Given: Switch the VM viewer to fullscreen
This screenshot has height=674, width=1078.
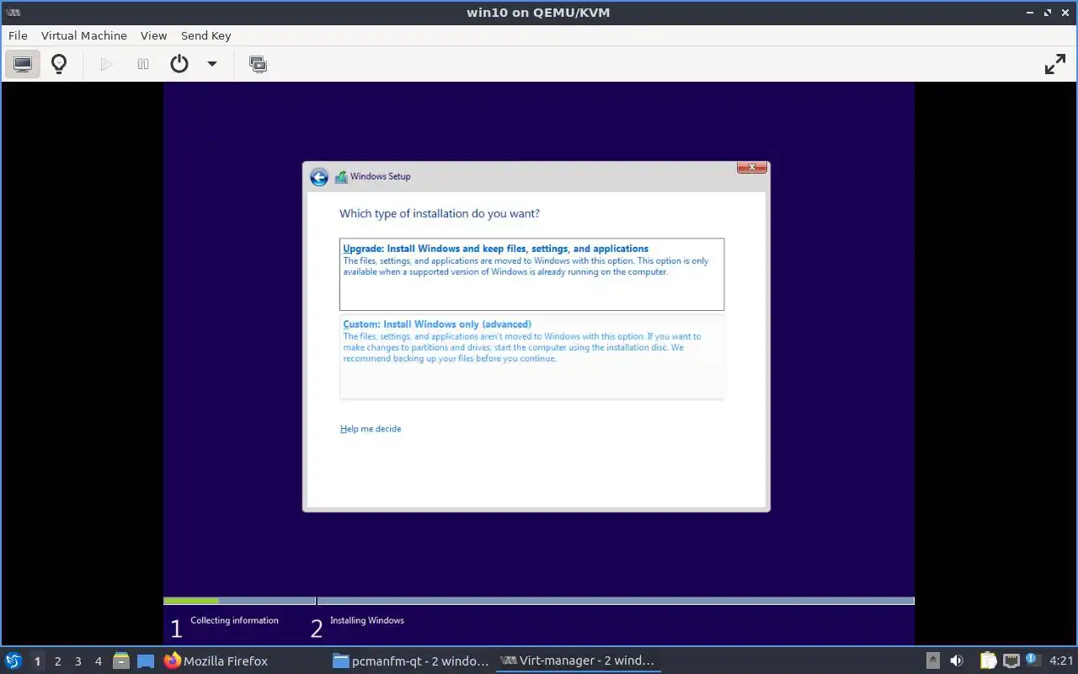Looking at the screenshot, I should pos(1055,64).
